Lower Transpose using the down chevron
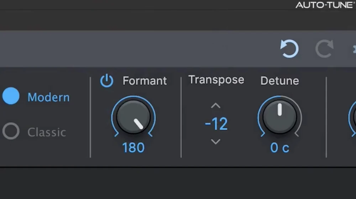This screenshot has width=356, height=199. 215,142
